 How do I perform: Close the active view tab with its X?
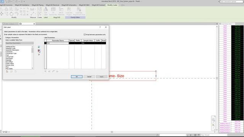click(34, 24)
